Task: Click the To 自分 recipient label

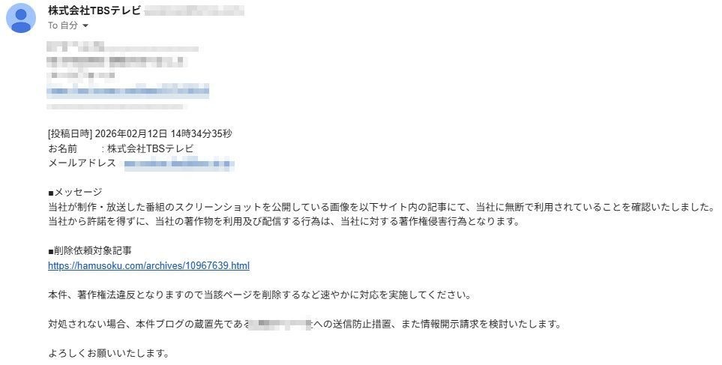Action: [63, 25]
